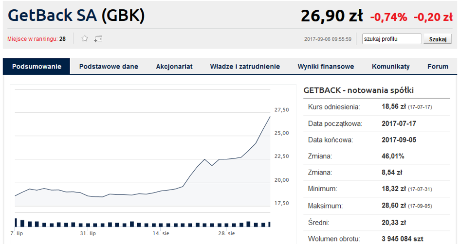Focus the szukaj profilu search field

391,39
